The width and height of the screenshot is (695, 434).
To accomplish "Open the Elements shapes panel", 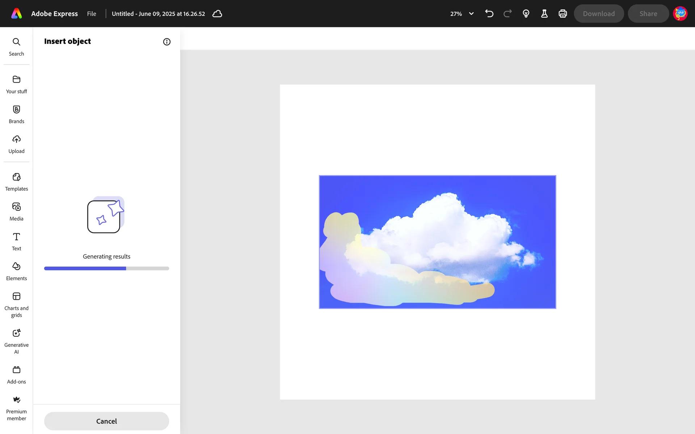I will click(16, 271).
